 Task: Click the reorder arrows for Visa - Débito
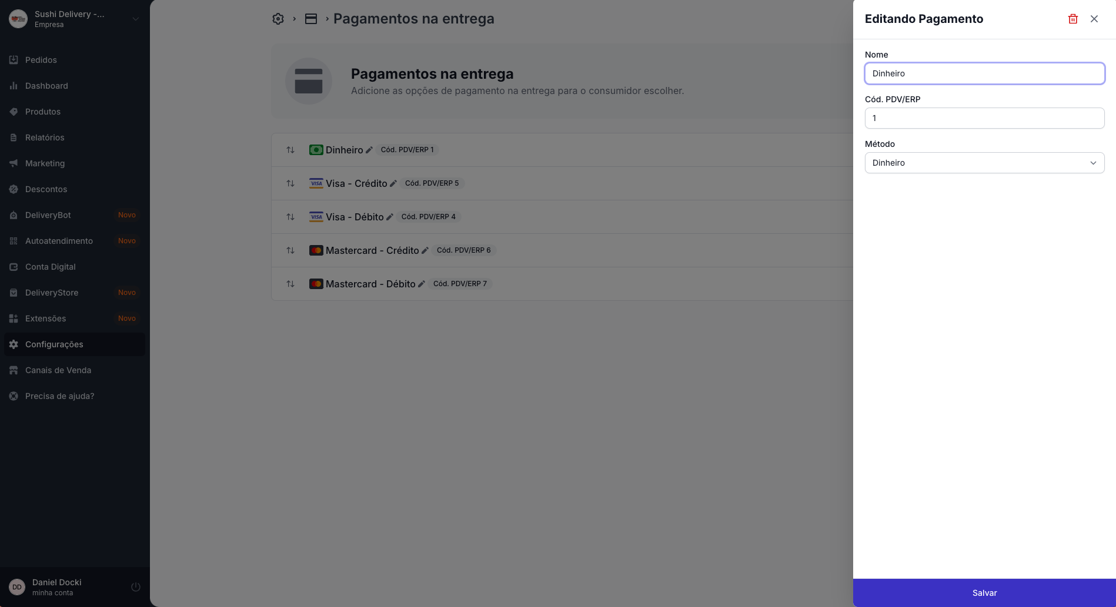[x=290, y=217]
